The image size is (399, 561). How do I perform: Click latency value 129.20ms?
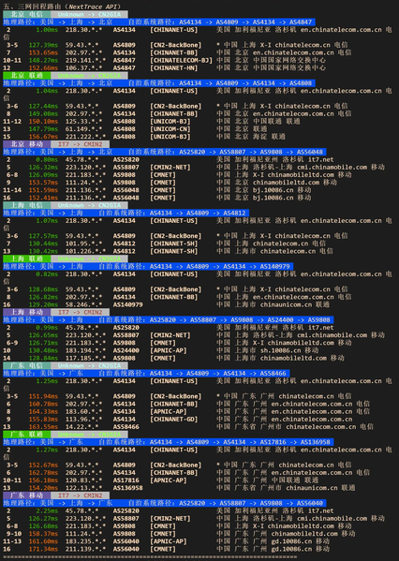click(43, 304)
